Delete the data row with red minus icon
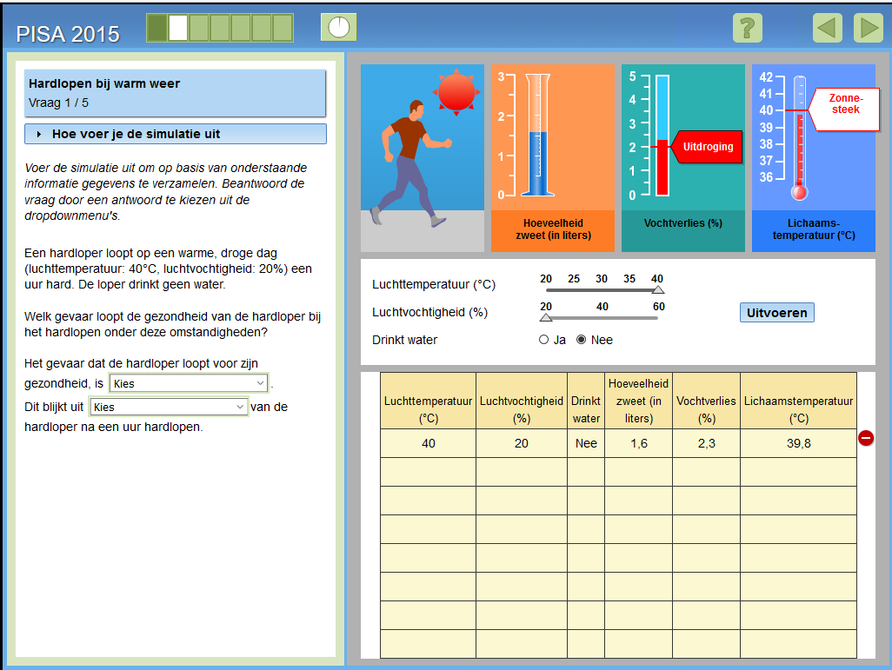 pyautogui.click(x=866, y=438)
